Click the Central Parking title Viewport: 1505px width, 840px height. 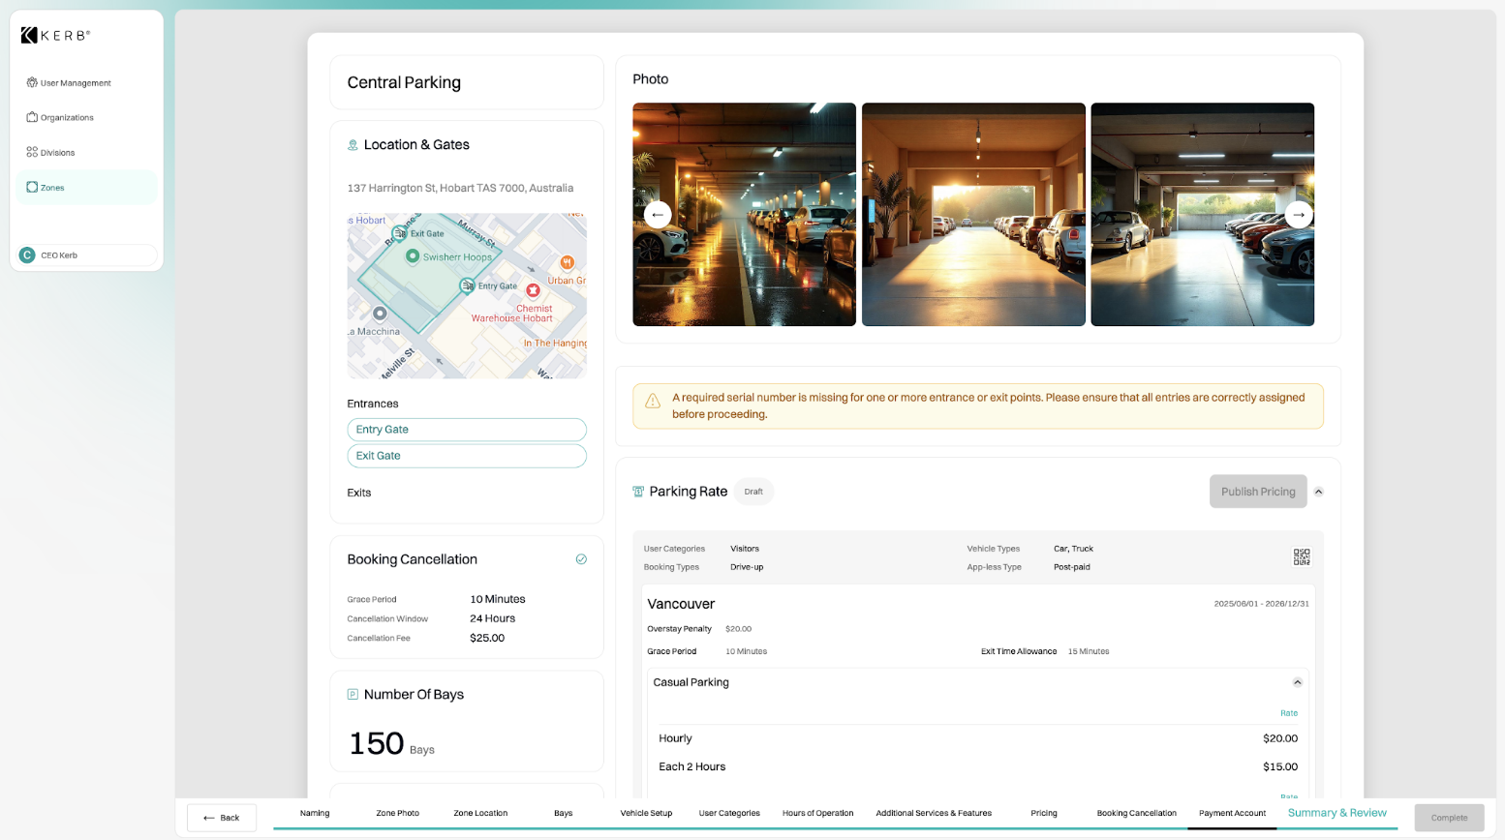point(404,82)
